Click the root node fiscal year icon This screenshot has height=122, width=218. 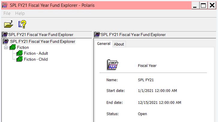6,41
